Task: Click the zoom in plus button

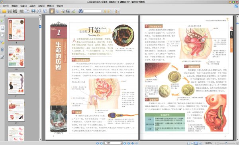Action: click(237, 143)
